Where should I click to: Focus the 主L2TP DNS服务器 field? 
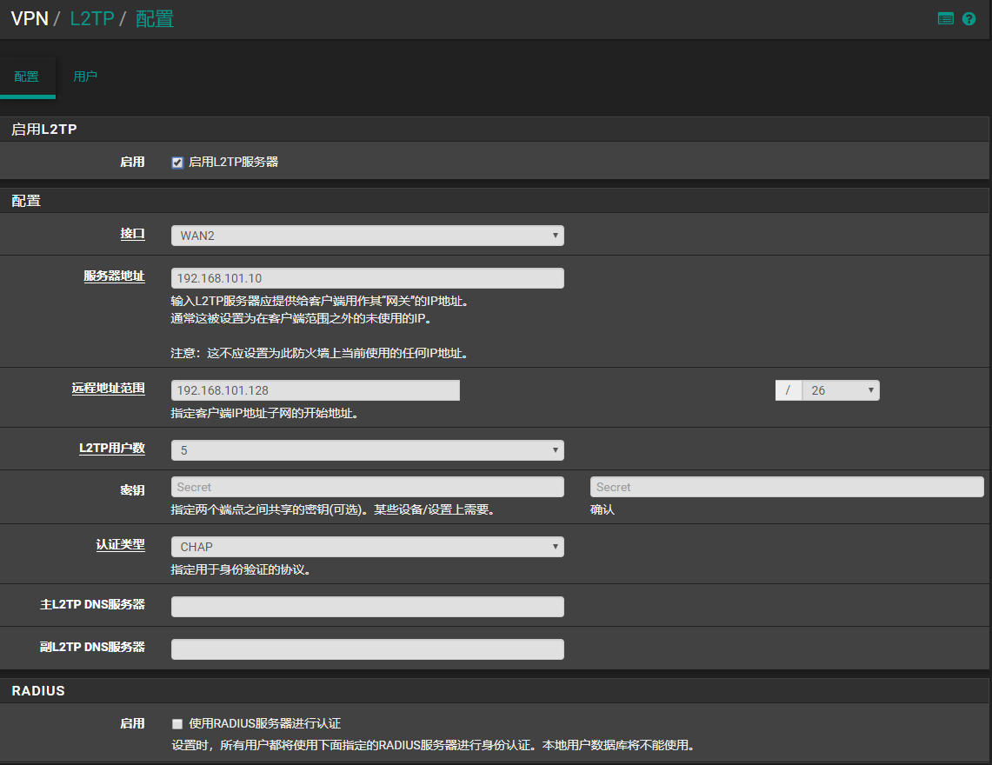coord(367,607)
